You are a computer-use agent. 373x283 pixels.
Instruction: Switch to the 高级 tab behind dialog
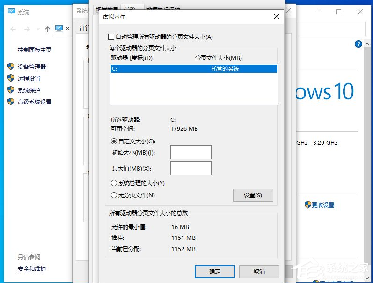[132, 7]
